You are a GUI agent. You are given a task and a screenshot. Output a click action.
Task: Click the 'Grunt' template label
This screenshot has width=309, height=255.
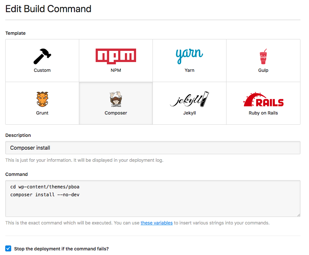click(x=42, y=113)
